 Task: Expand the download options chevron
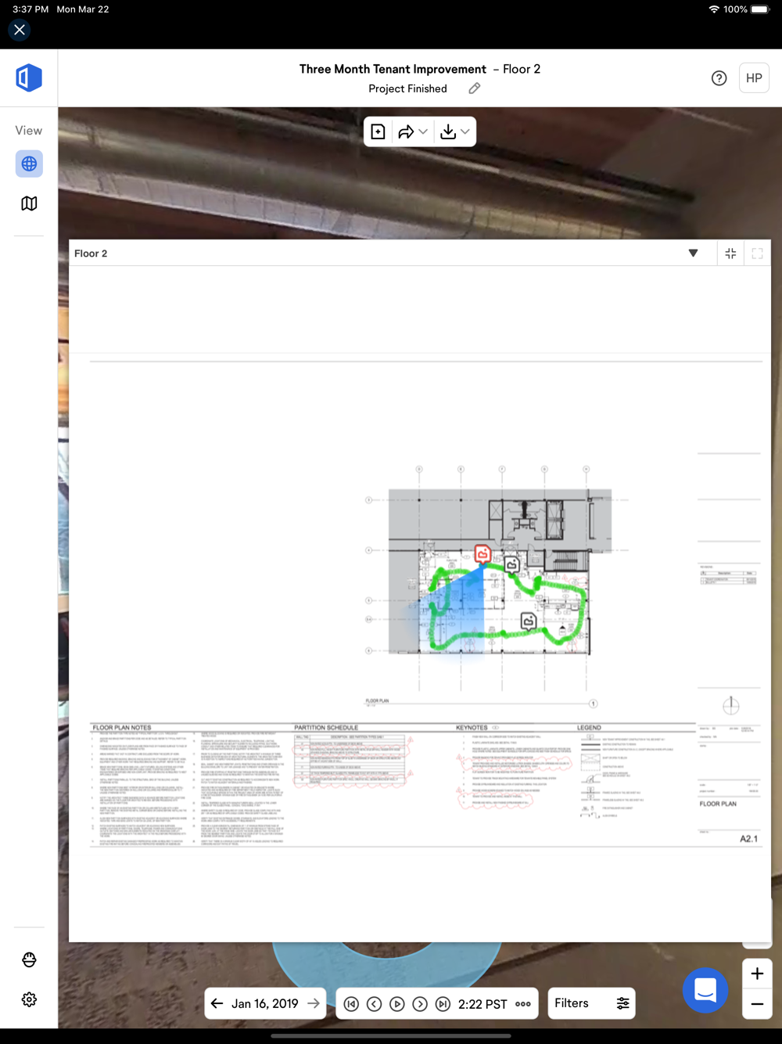click(x=465, y=131)
